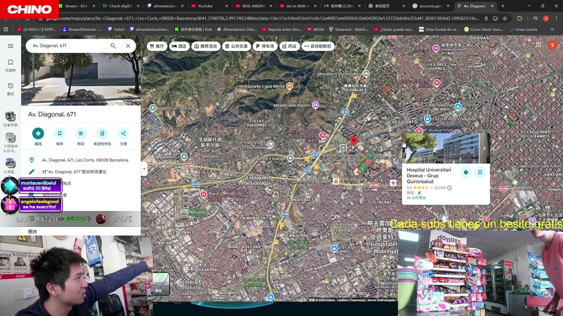
Task: Save Av. Diagonal, 671 with 保存 button
Action: click(x=59, y=136)
